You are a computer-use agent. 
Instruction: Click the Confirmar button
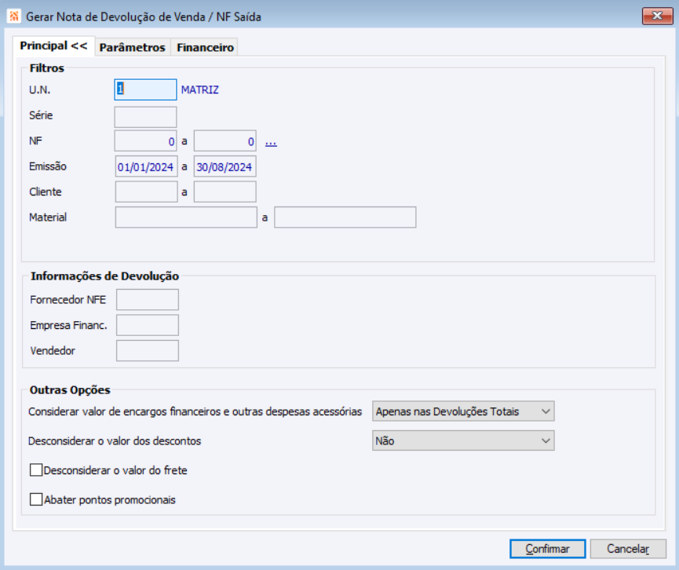(x=548, y=549)
